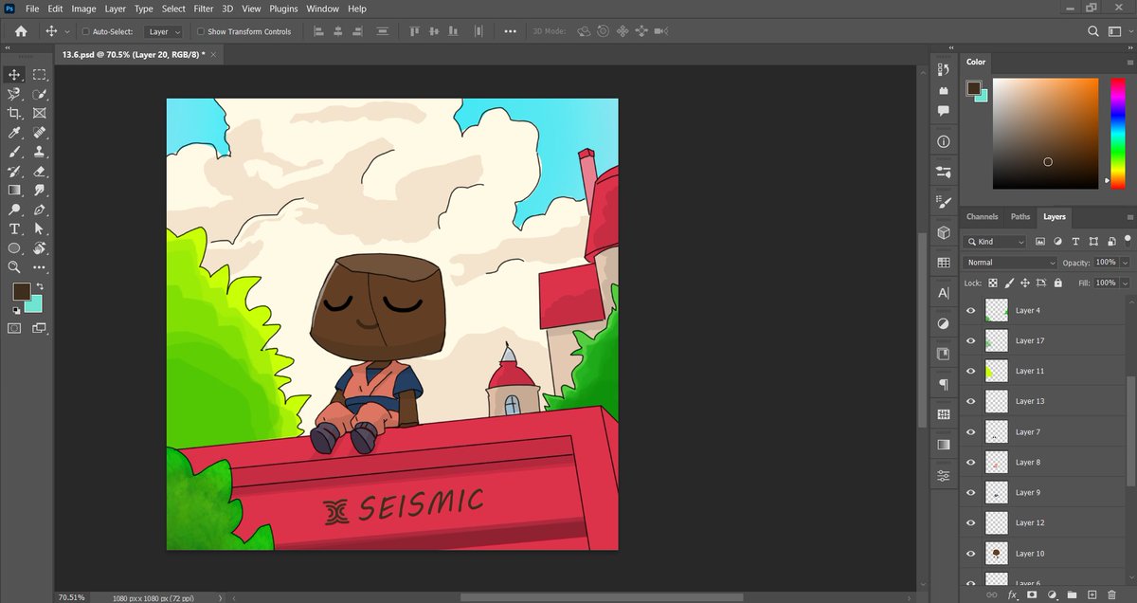Open Auto-Select Layer dropdown
Image resolution: width=1137 pixels, height=603 pixels.
click(163, 31)
